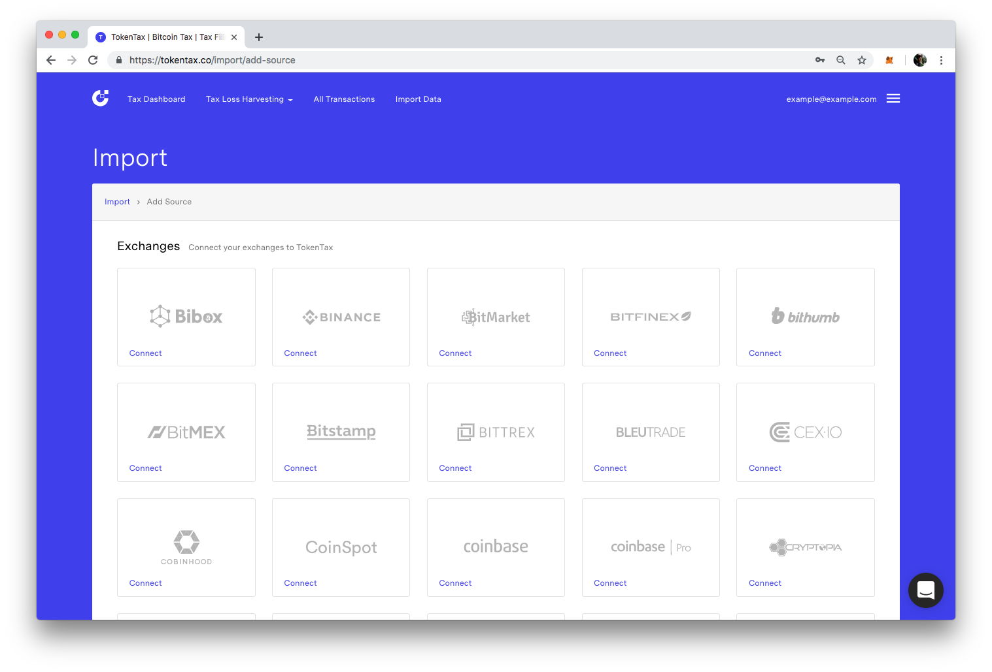Screen dimensions: 992x672
Task: Click the Cobinhood logo
Action: (186, 547)
